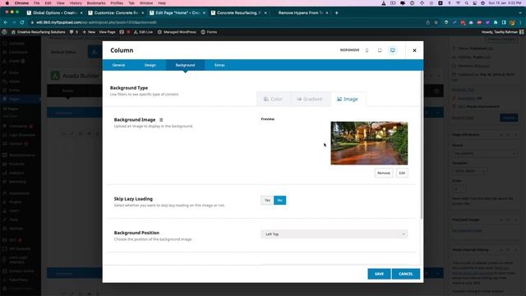This screenshot has width=526, height=296.
Task: Open Forms in the admin bar
Action: click(209, 32)
